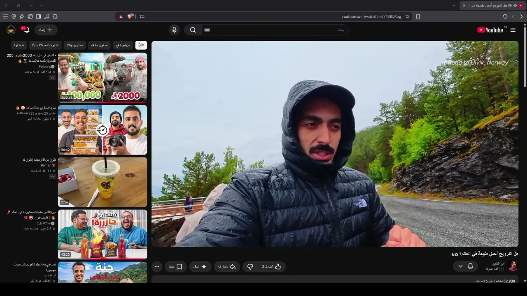Open the 56:42 cooking challenge video thumbnail

tap(103, 130)
